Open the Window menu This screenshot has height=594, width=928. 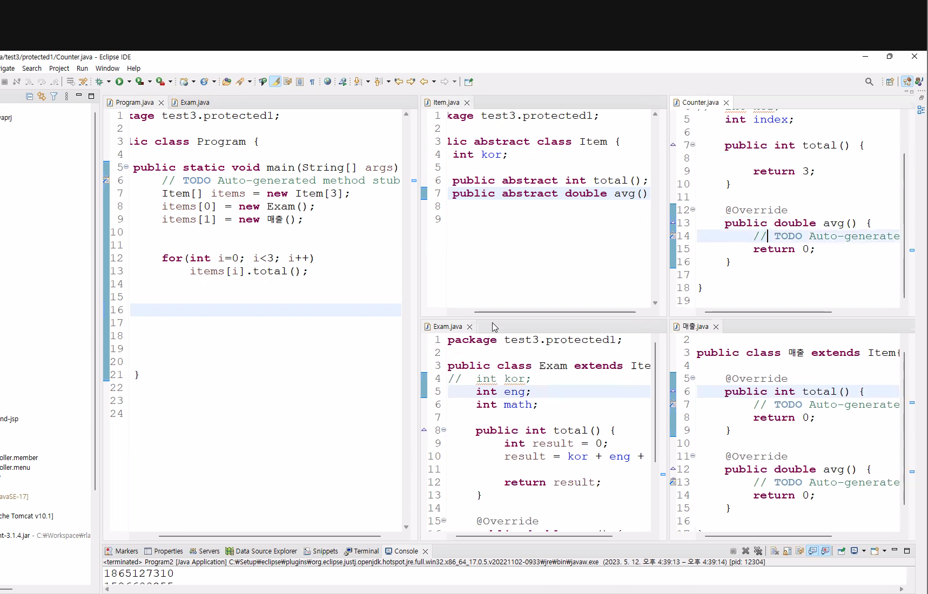[107, 69]
